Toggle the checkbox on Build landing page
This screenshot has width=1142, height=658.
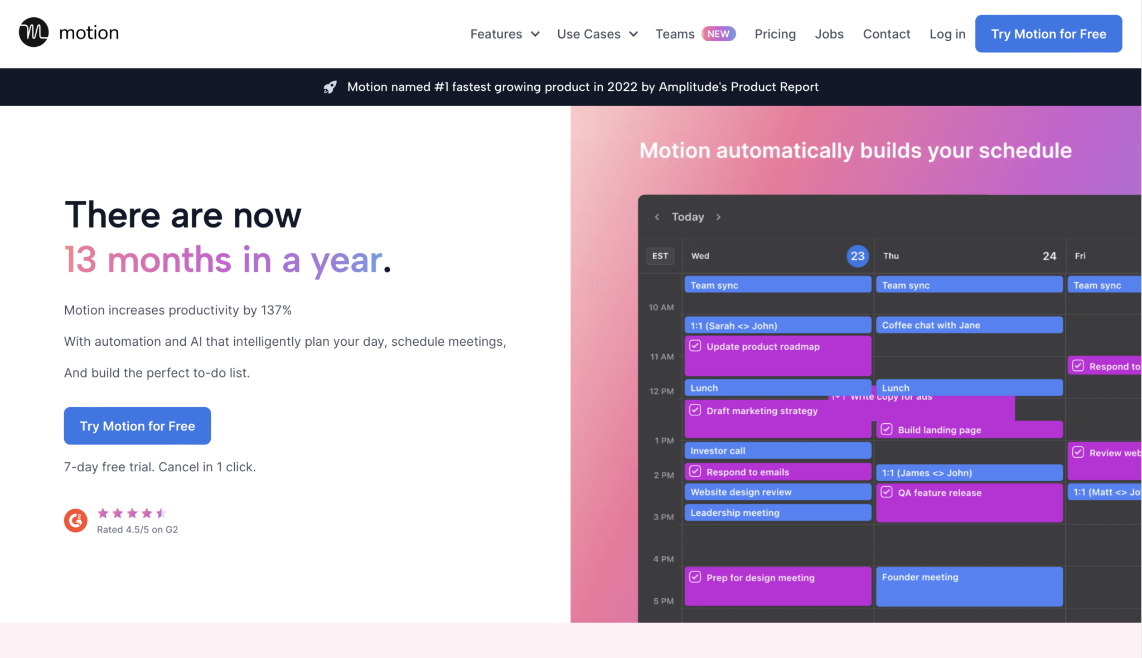tap(887, 429)
